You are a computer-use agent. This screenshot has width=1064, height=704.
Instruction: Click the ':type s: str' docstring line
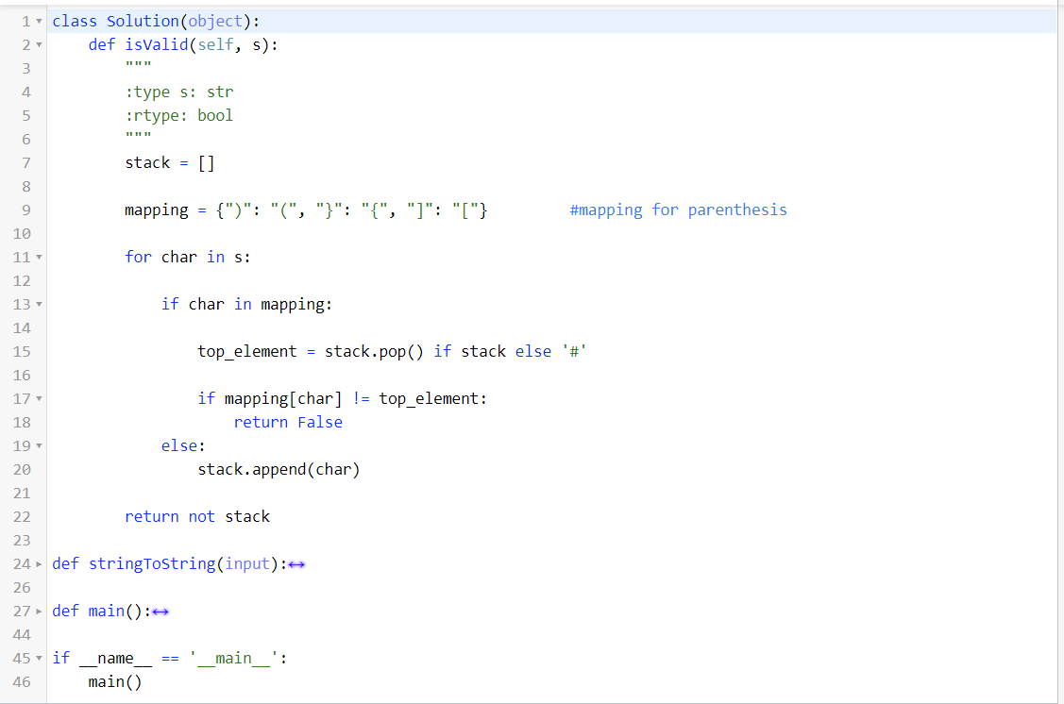[x=179, y=92]
